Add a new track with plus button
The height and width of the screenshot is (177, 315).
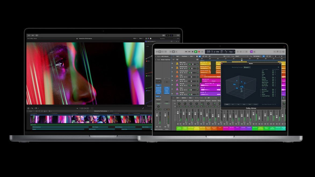click(173, 60)
